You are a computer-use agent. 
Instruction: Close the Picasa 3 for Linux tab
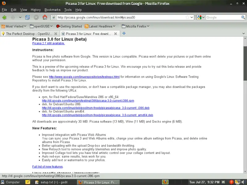click(x=115, y=34)
